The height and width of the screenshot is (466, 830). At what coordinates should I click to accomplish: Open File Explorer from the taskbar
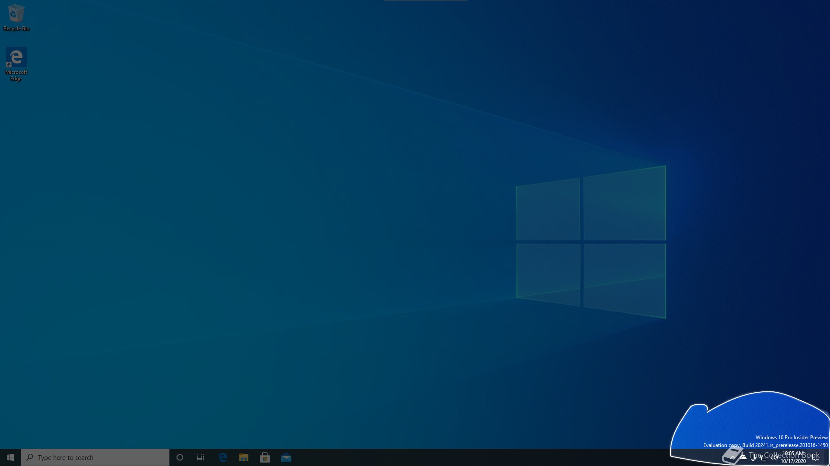(244, 457)
